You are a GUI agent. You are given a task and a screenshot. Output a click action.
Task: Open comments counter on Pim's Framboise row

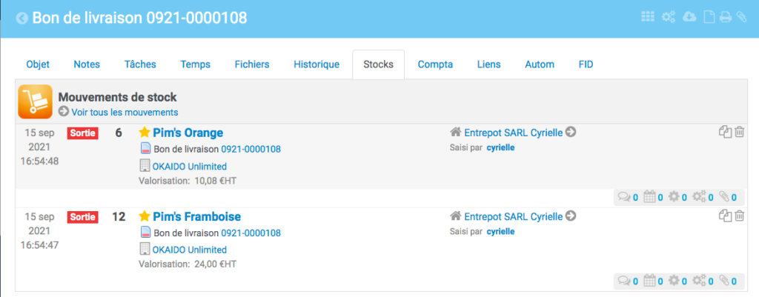point(629,281)
